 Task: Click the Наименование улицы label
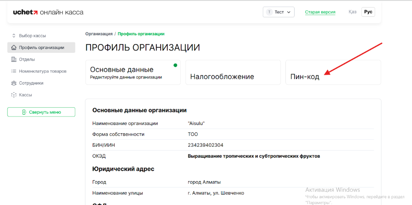[118, 193]
